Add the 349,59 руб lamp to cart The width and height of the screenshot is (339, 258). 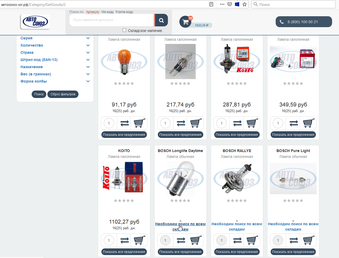coord(309,123)
